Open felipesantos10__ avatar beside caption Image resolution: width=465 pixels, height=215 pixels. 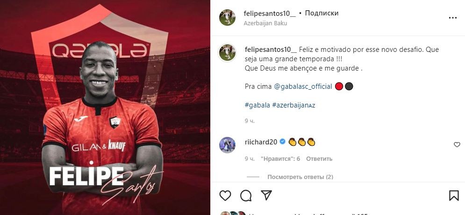(x=228, y=53)
